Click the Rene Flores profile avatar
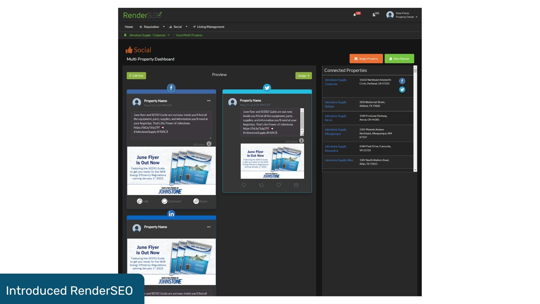 pyautogui.click(x=390, y=15)
